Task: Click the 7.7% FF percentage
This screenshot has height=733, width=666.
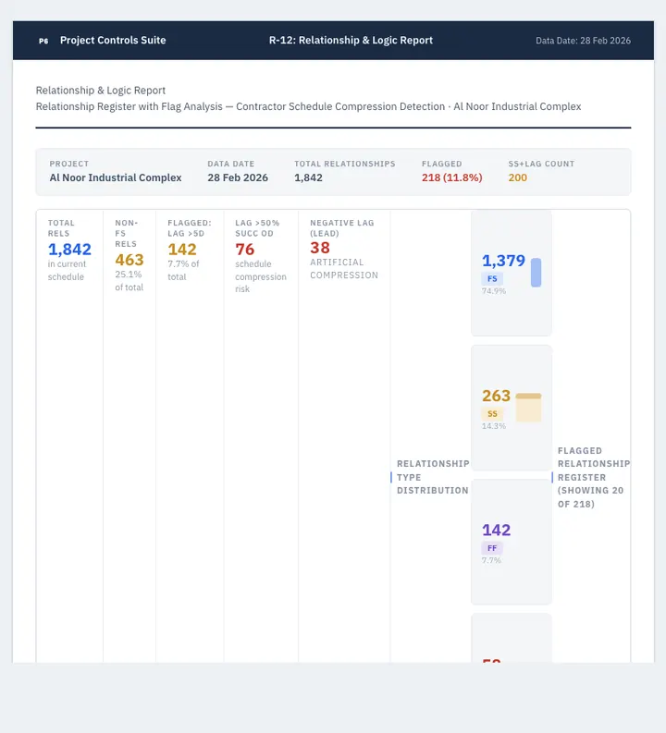Action: pos(491,560)
